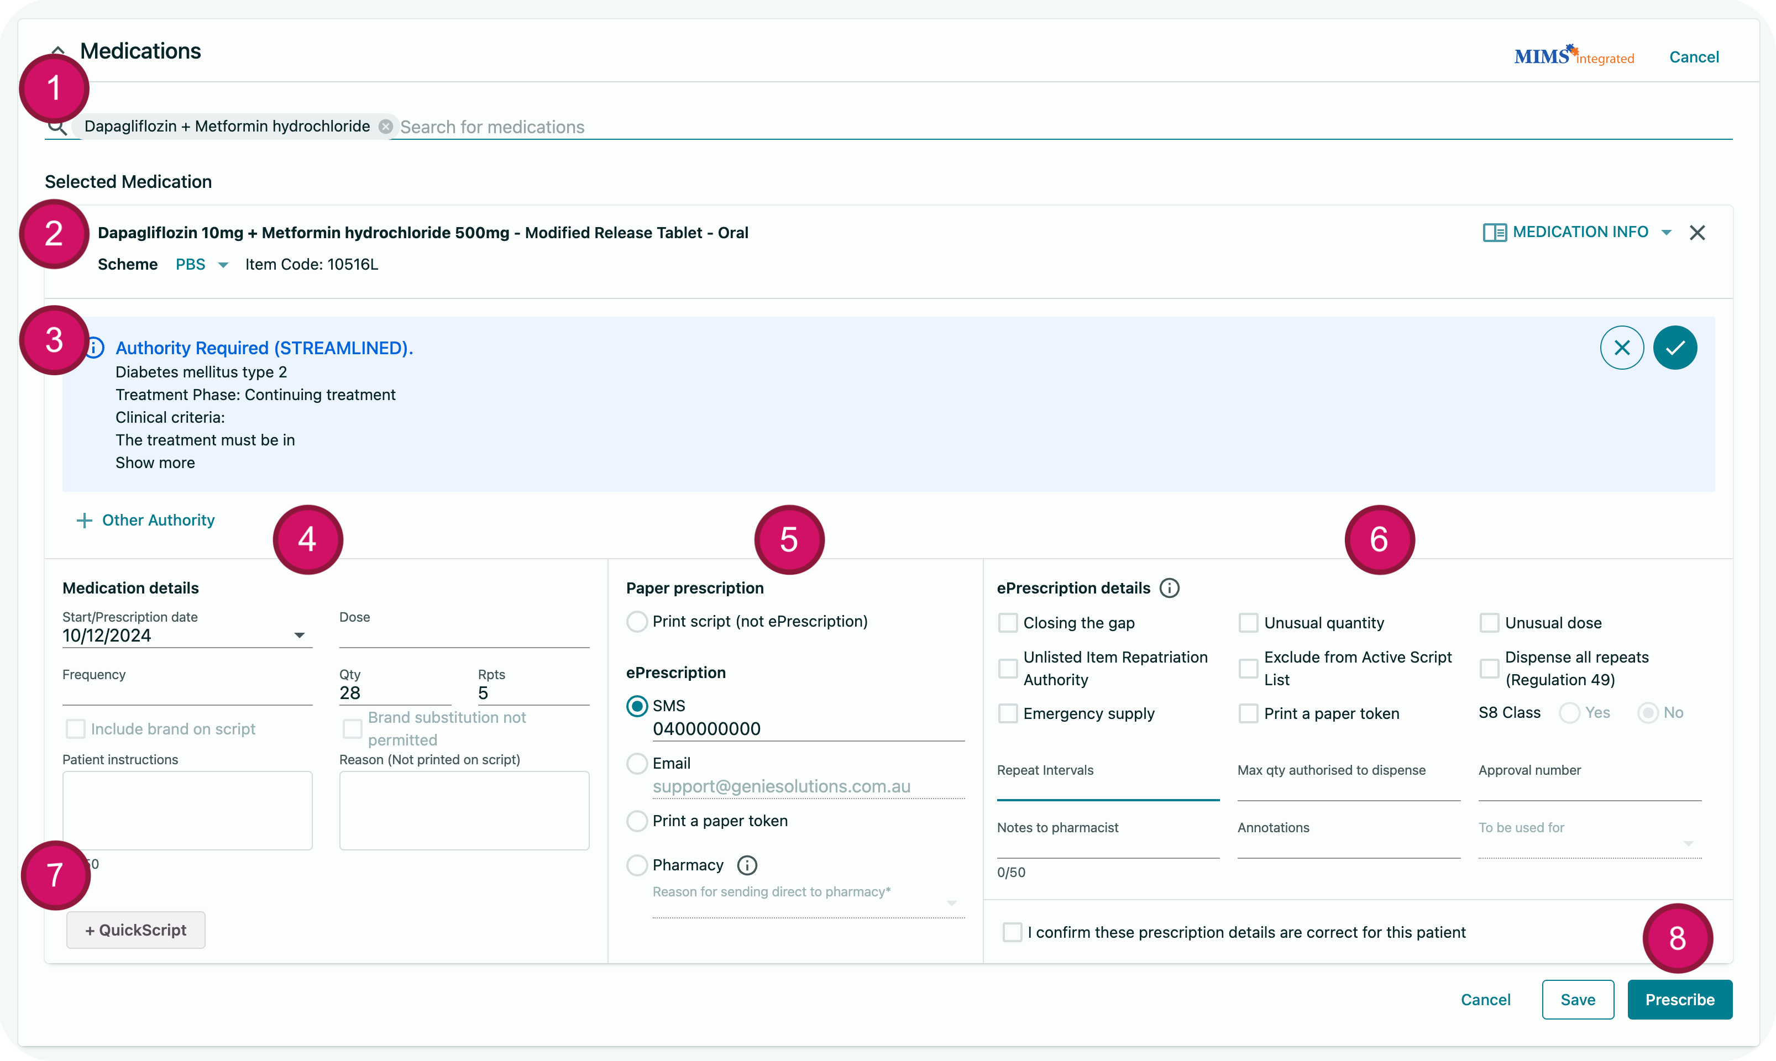Remove the Dapagliflozin + Metformin search chip
This screenshot has width=1776, height=1061.
(x=385, y=127)
